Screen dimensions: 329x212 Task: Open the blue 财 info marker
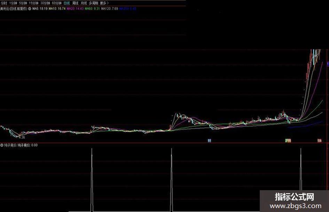[209, 141]
